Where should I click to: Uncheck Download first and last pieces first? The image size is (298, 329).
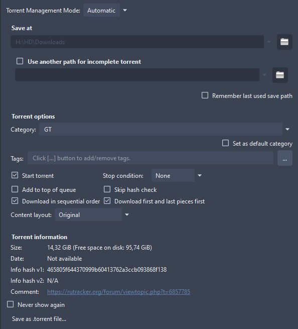[x=107, y=201]
